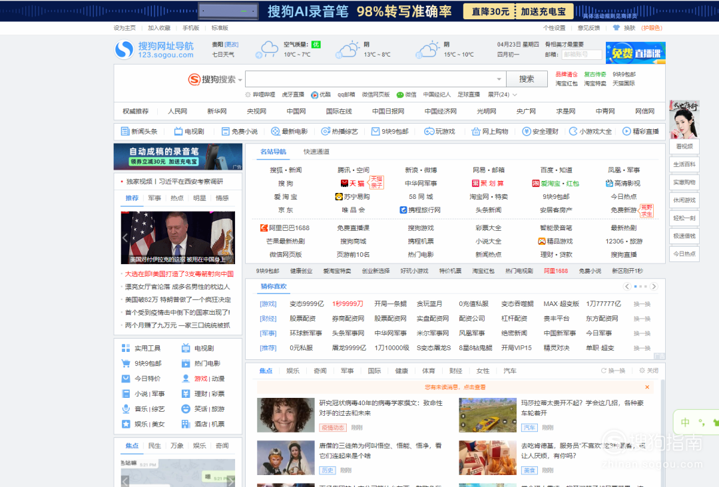Refresh the [游戏] row with 换一换
The height and width of the screenshot is (487, 719).
(642, 304)
